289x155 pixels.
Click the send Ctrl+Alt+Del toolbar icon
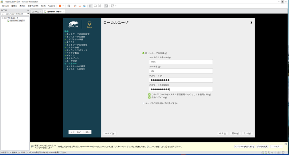[x=69, y=6]
